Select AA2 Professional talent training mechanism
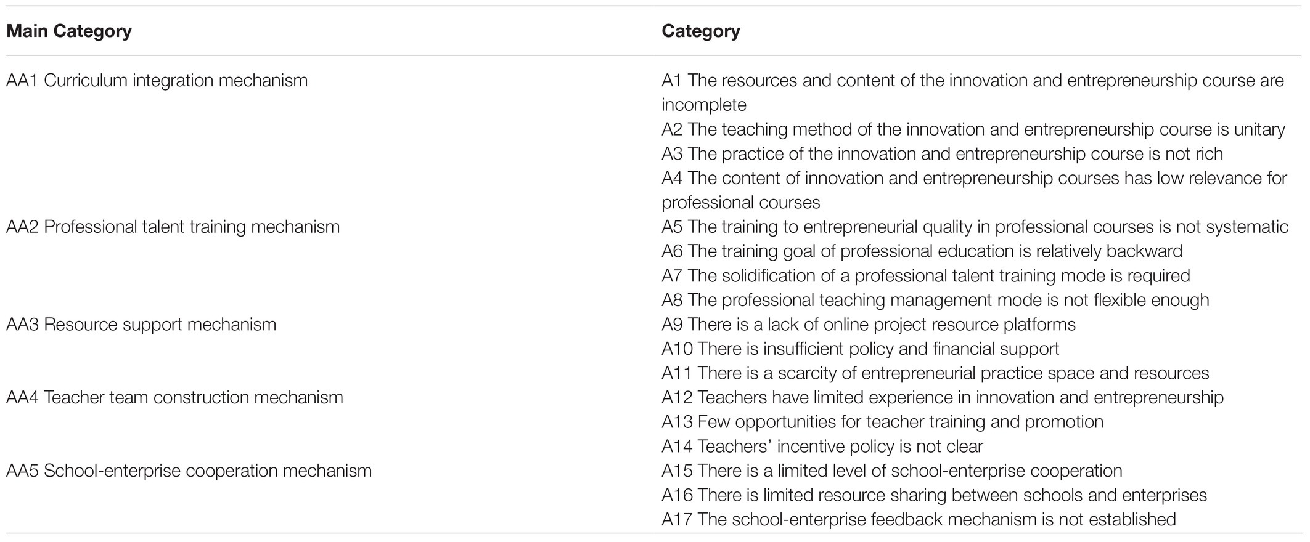 [173, 227]
